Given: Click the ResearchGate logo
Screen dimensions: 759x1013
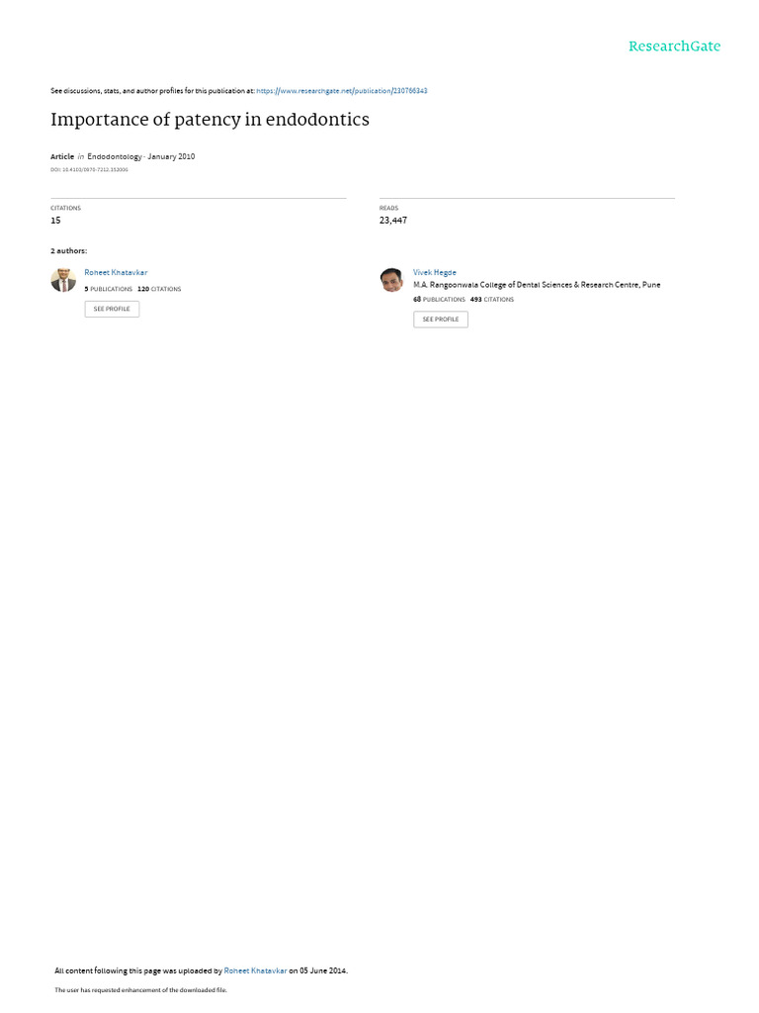Looking at the screenshot, I should click(674, 46).
